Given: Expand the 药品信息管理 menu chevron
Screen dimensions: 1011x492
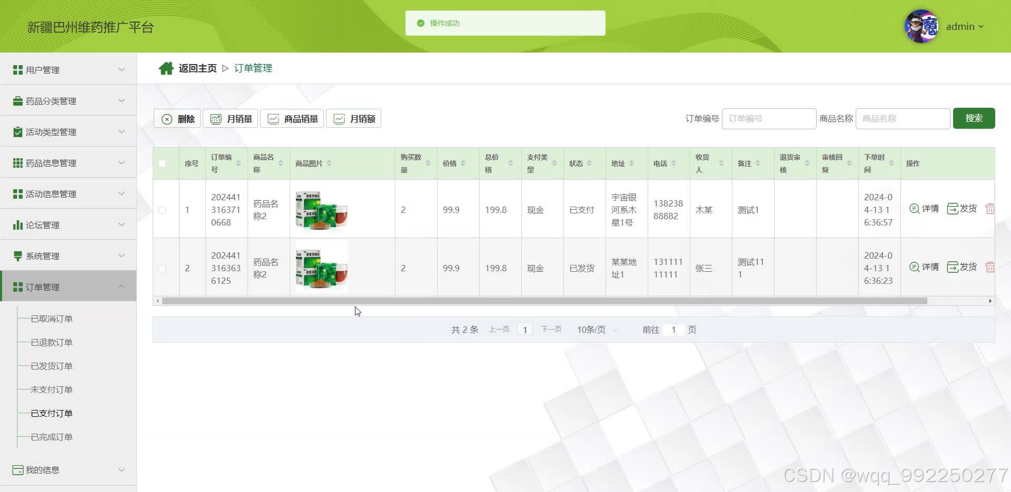Looking at the screenshot, I should click(122, 162).
